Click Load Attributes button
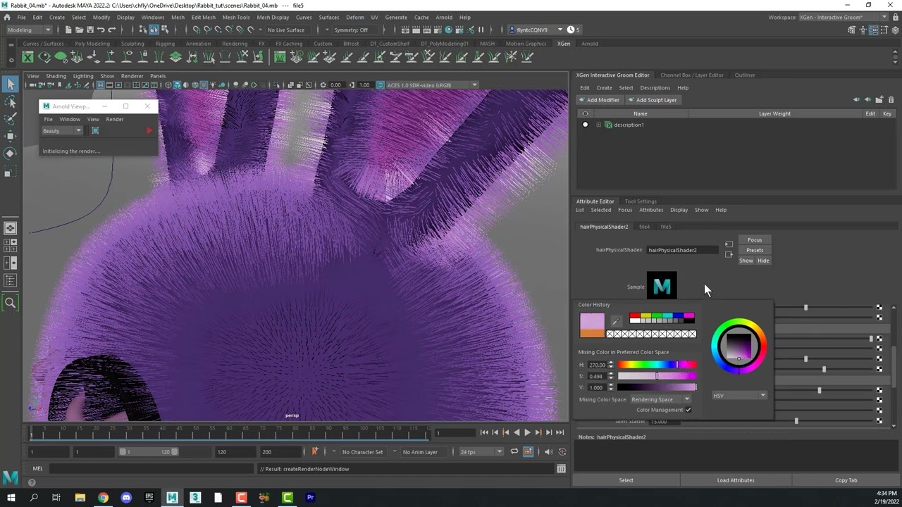The image size is (902, 507). pos(736,480)
